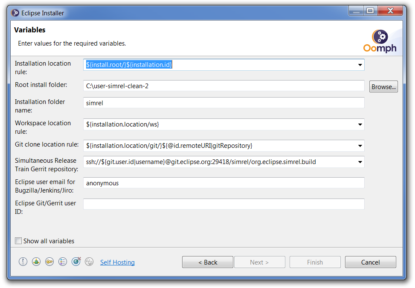Enable Show all variables checkbox
This screenshot has width=415, height=288.
[18, 241]
